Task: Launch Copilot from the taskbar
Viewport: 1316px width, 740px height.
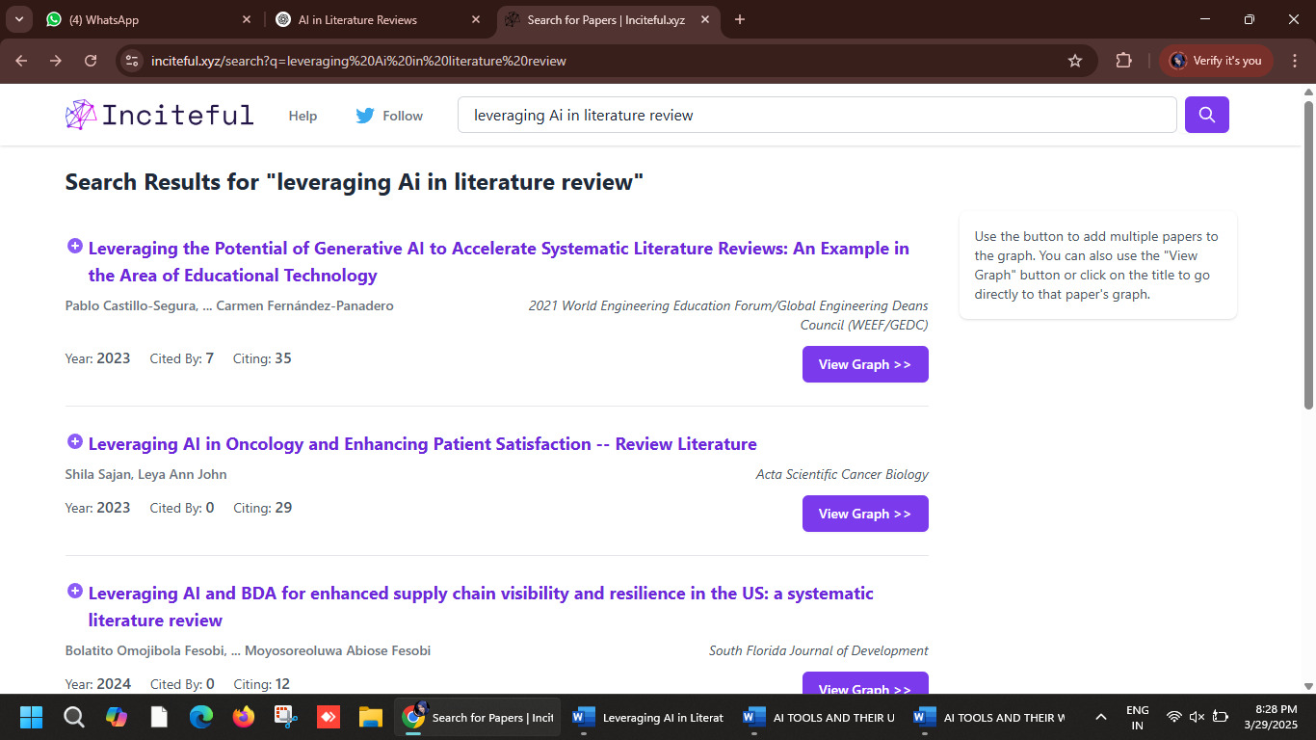Action: point(117,717)
